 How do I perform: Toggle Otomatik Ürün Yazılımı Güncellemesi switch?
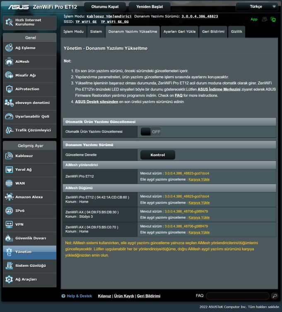tap(151, 132)
